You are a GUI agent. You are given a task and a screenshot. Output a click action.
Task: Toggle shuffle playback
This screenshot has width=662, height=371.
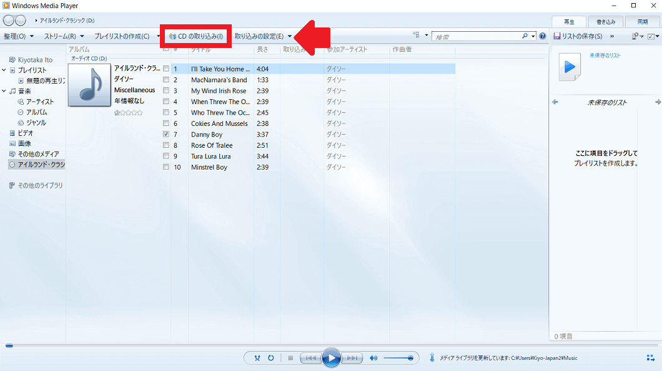pyautogui.click(x=257, y=358)
